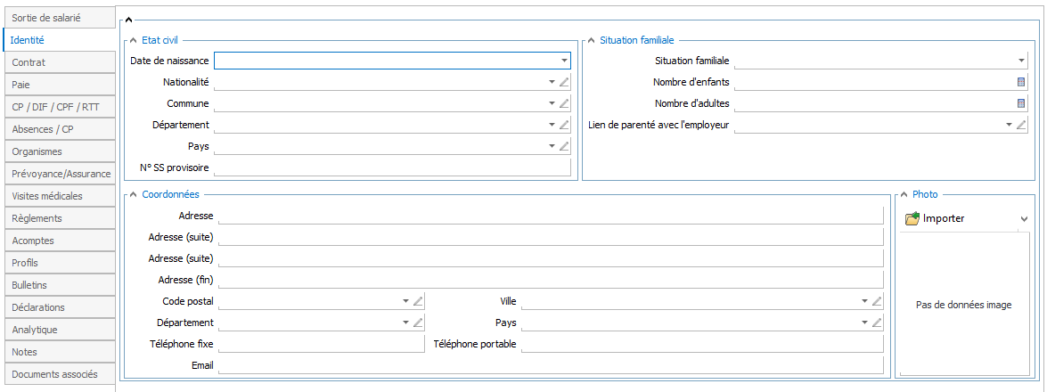Screen dimensions: 1047x392
Task: Click the calculator icon for Nombre d'adultes
Action: (x=1021, y=103)
